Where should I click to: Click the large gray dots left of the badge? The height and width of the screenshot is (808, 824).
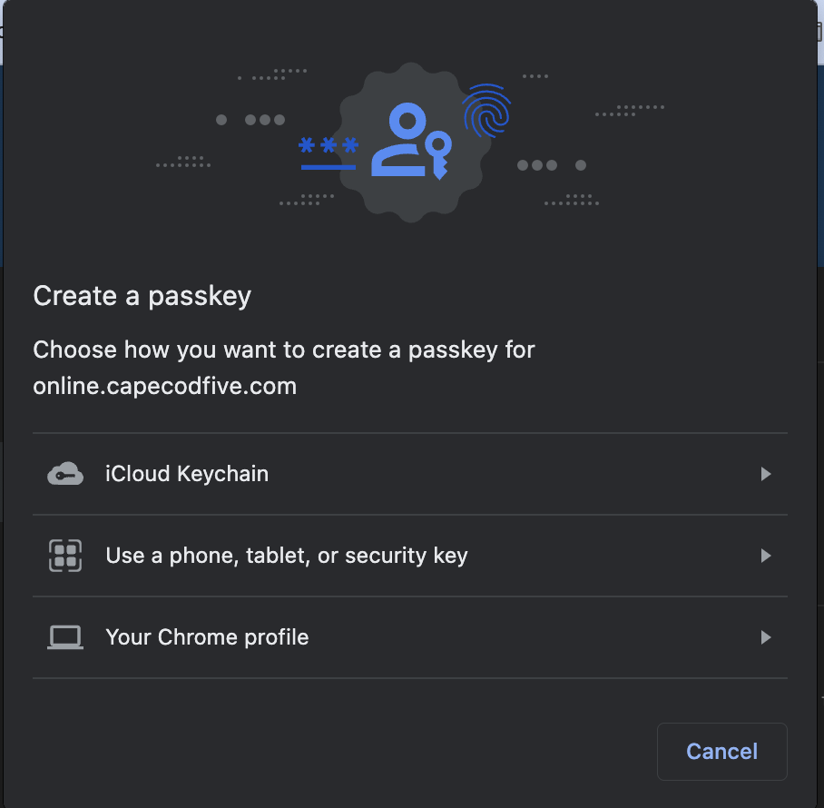click(250, 120)
